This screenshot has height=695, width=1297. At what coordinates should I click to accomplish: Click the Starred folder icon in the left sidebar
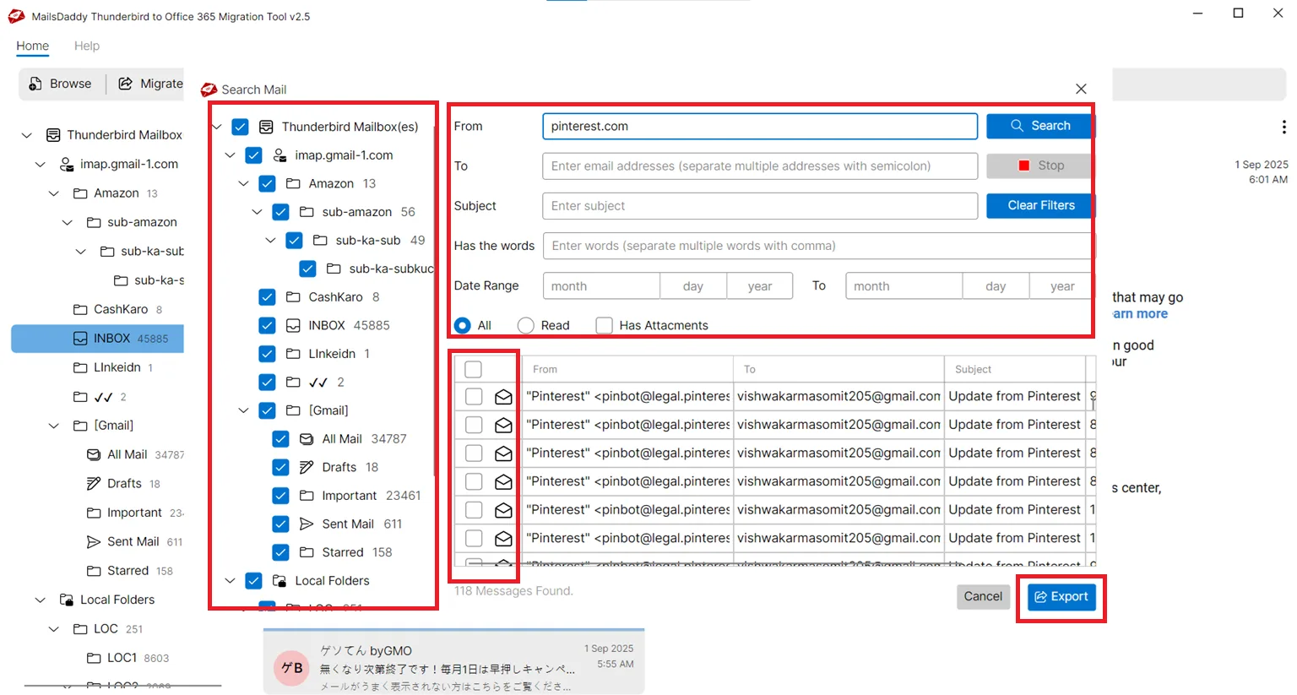point(95,570)
